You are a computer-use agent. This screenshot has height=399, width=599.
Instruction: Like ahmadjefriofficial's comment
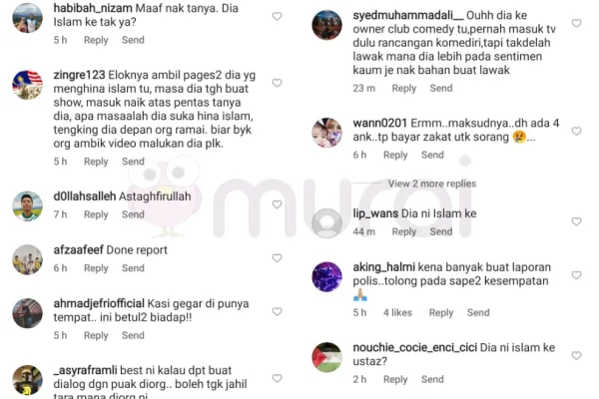[x=277, y=311]
